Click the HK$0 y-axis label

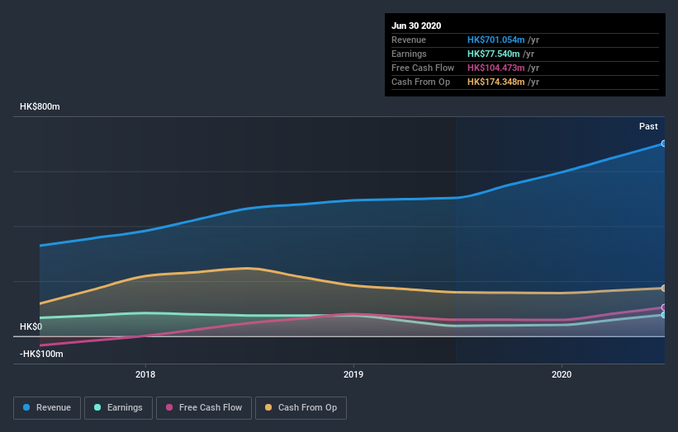tap(31, 326)
